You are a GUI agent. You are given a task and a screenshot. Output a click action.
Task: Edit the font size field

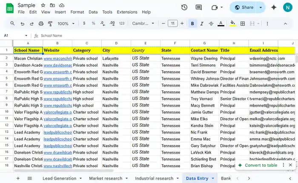(172, 23)
